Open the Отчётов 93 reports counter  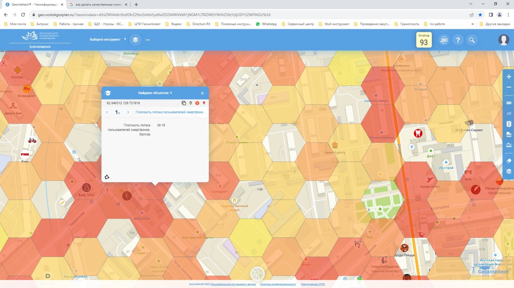424,40
